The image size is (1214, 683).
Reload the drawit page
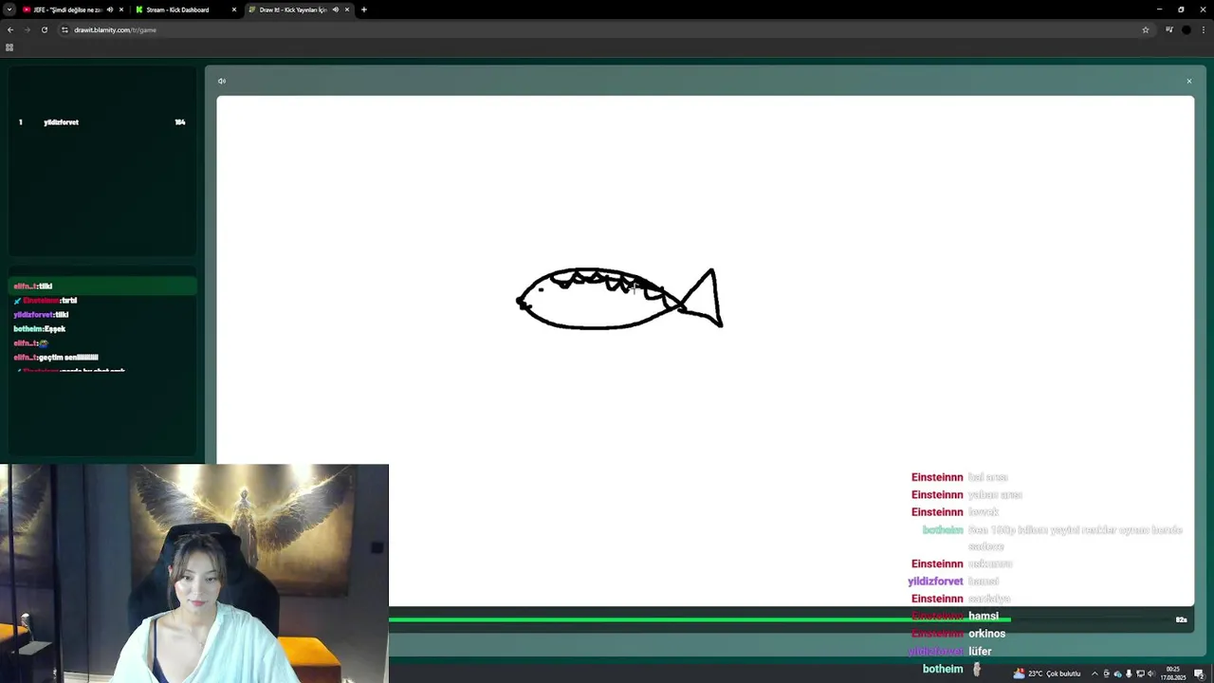44,29
